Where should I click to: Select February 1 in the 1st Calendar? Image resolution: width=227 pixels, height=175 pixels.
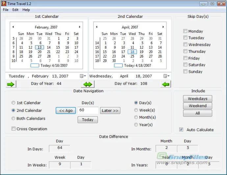tap(59, 39)
